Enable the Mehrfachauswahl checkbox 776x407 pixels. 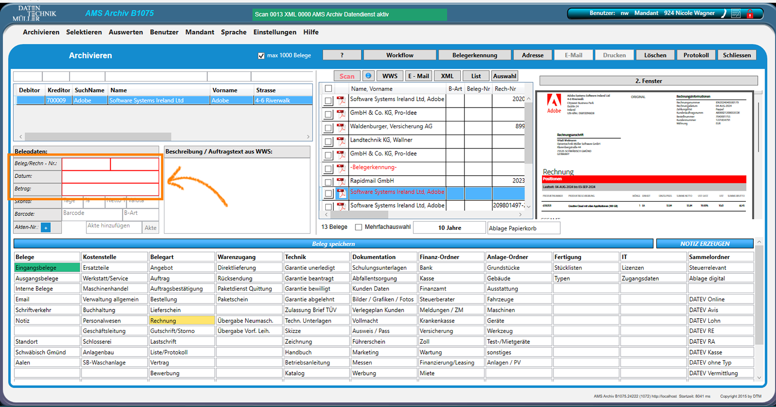(359, 227)
